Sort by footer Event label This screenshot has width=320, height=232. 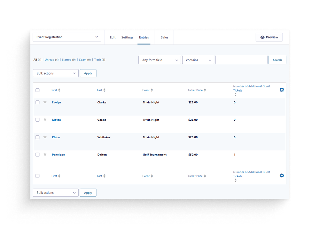[146, 176]
